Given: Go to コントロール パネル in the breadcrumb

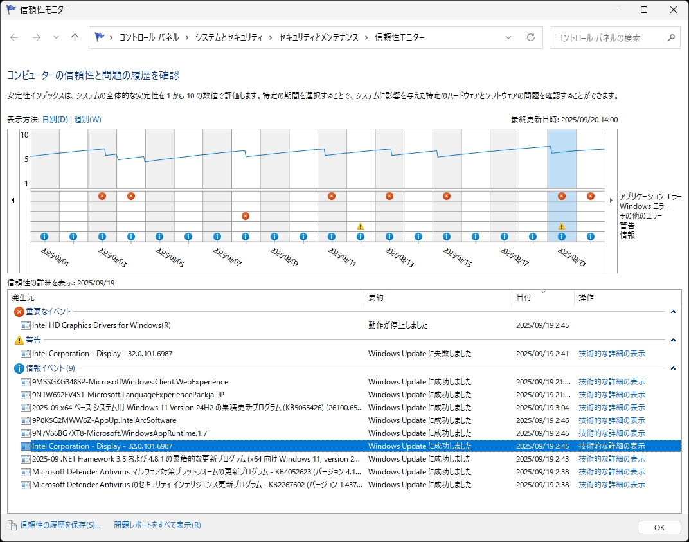Looking at the screenshot, I should pyautogui.click(x=149, y=38).
